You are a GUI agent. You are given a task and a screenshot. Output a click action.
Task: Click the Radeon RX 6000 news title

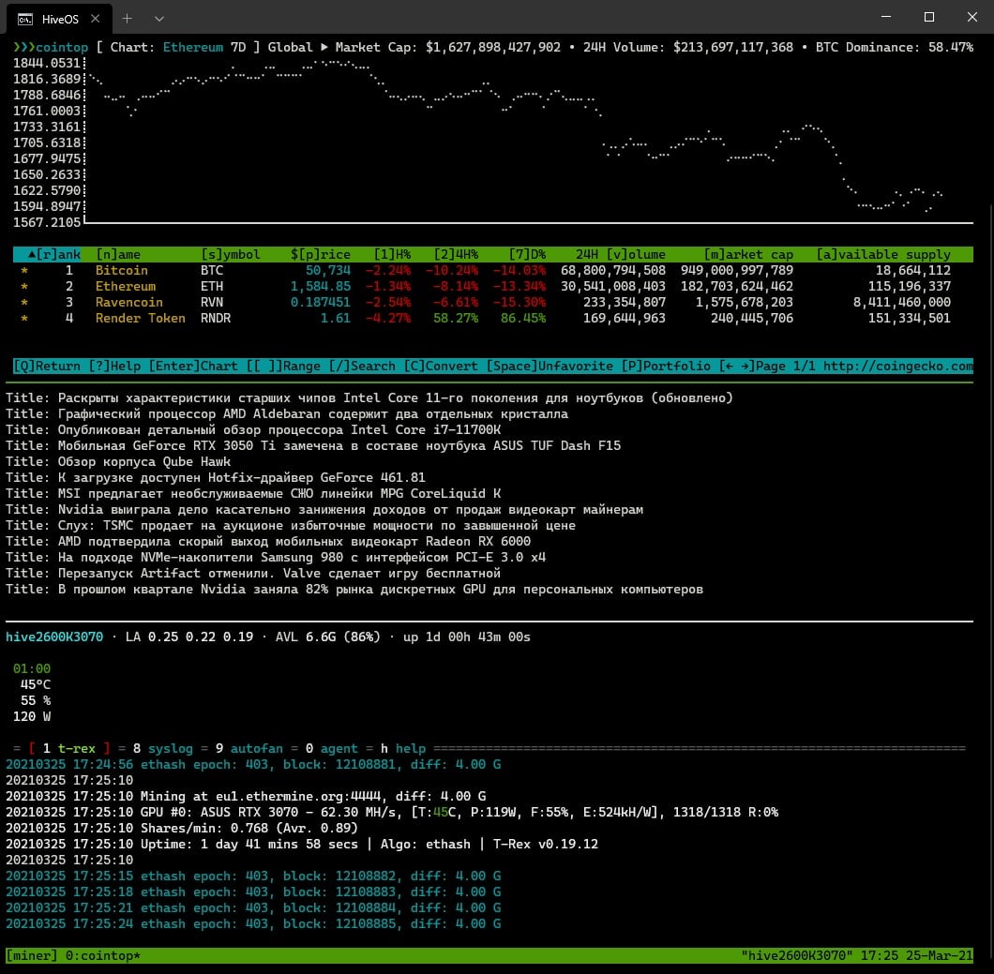294,542
